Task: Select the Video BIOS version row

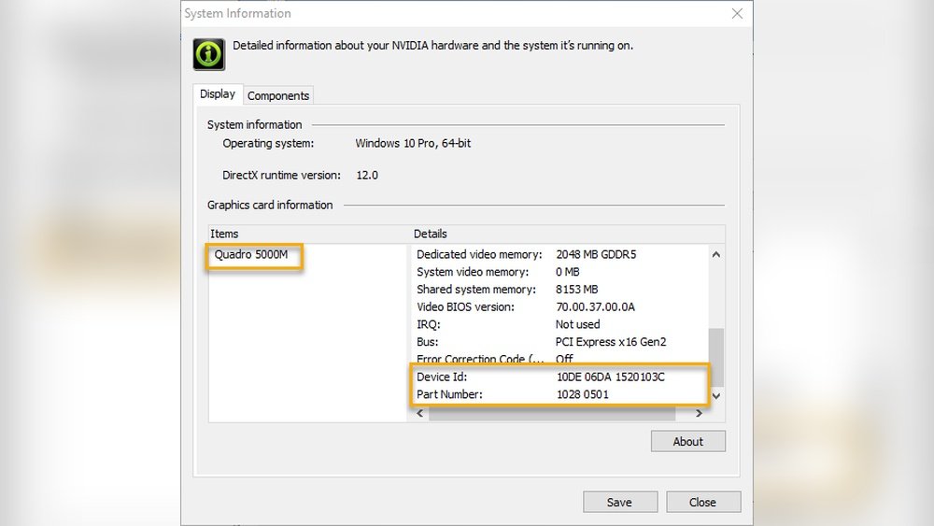Action: coord(559,307)
